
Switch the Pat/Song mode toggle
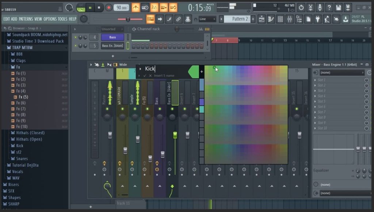[81, 8]
